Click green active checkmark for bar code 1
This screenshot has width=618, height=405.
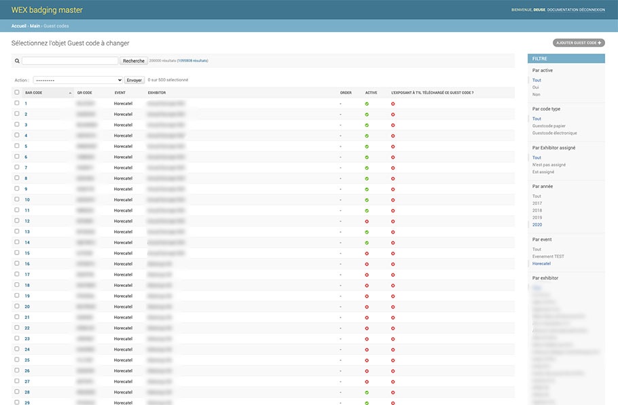[x=367, y=104]
